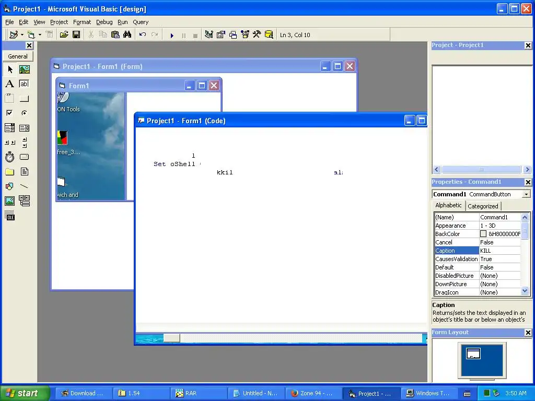Open the Project menu
Image resolution: width=535 pixels, height=401 pixels.
click(59, 22)
